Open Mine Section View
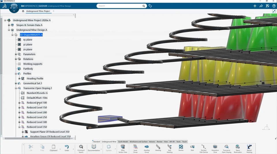This screenshot has width=277, height=154. [123, 149]
